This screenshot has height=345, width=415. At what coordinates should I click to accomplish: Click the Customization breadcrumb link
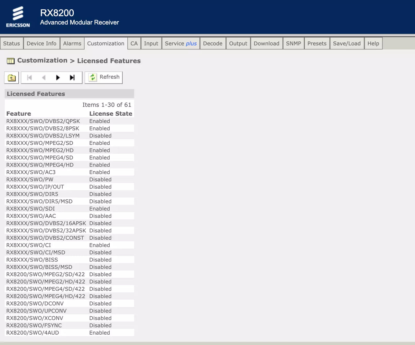42,60
